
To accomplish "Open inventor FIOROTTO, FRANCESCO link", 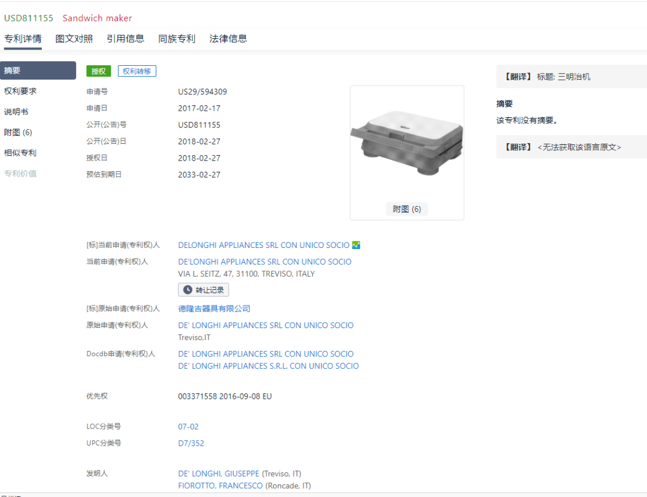I will pos(220,486).
